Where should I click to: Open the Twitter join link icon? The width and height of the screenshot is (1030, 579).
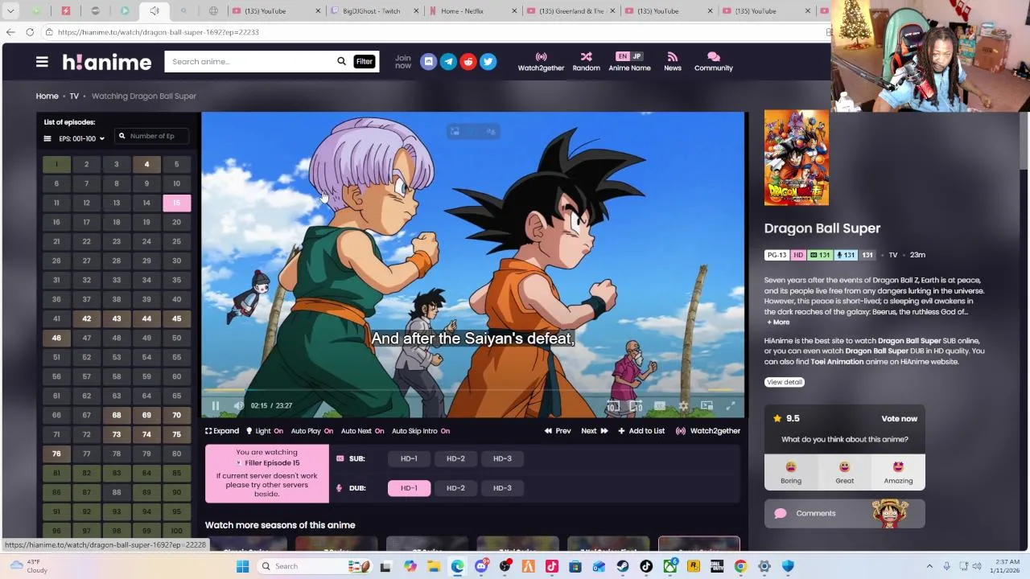(488, 62)
